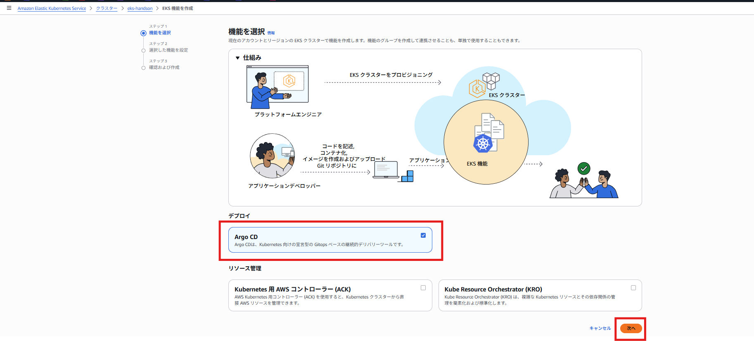Screen dimensions: 754x341
Task: Click step 2 circle 選択した機能を設定
Action: 143,50
